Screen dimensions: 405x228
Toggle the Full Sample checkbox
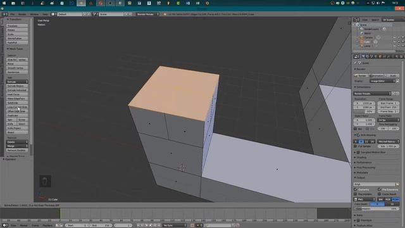(356, 146)
